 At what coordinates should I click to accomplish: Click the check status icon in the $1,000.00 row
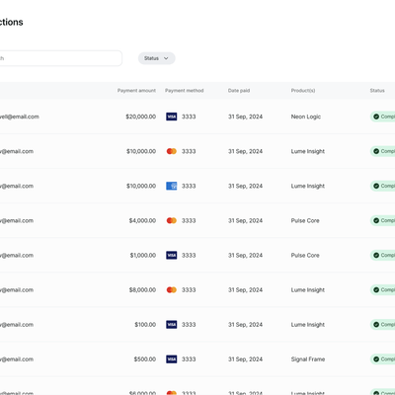point(376,255)
